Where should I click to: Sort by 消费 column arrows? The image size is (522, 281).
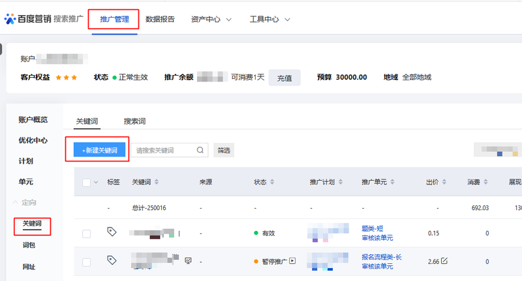click(485, 182)
